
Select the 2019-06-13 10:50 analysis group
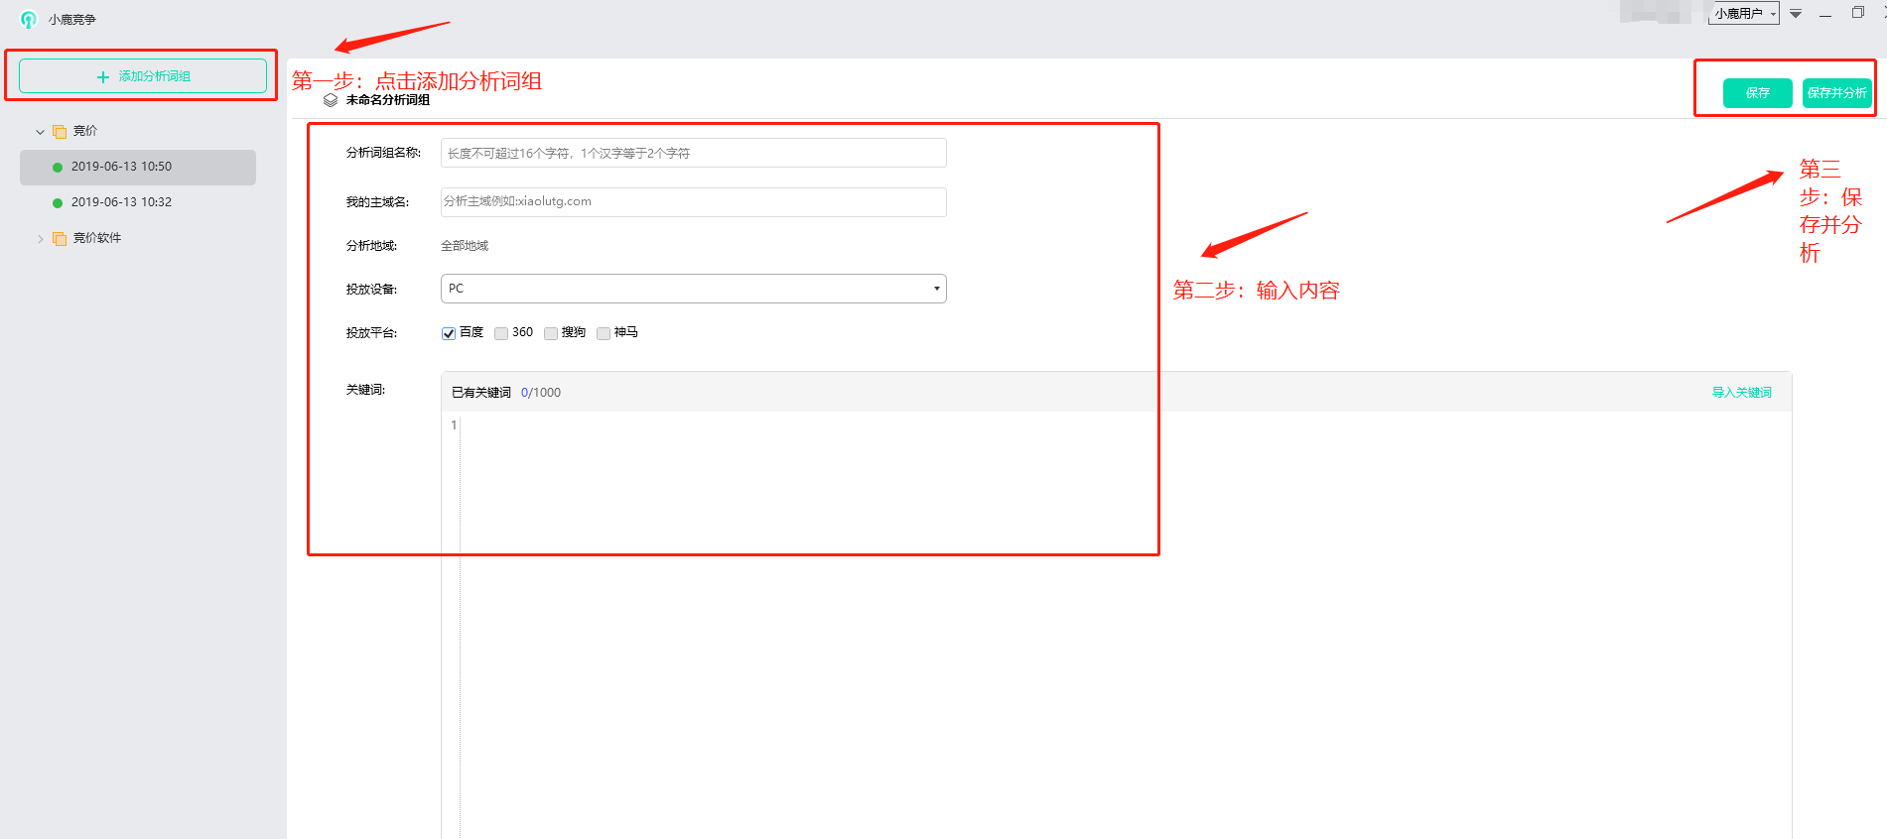tap(138, 168)
